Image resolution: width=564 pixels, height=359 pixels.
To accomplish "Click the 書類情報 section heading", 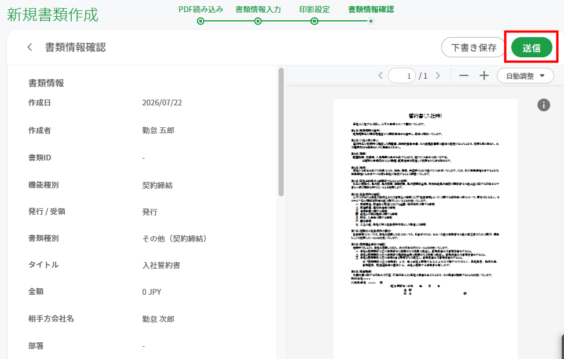I will pos(46,83).
